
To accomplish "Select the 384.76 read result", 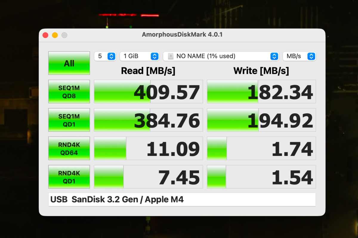I will pos(148,120).
